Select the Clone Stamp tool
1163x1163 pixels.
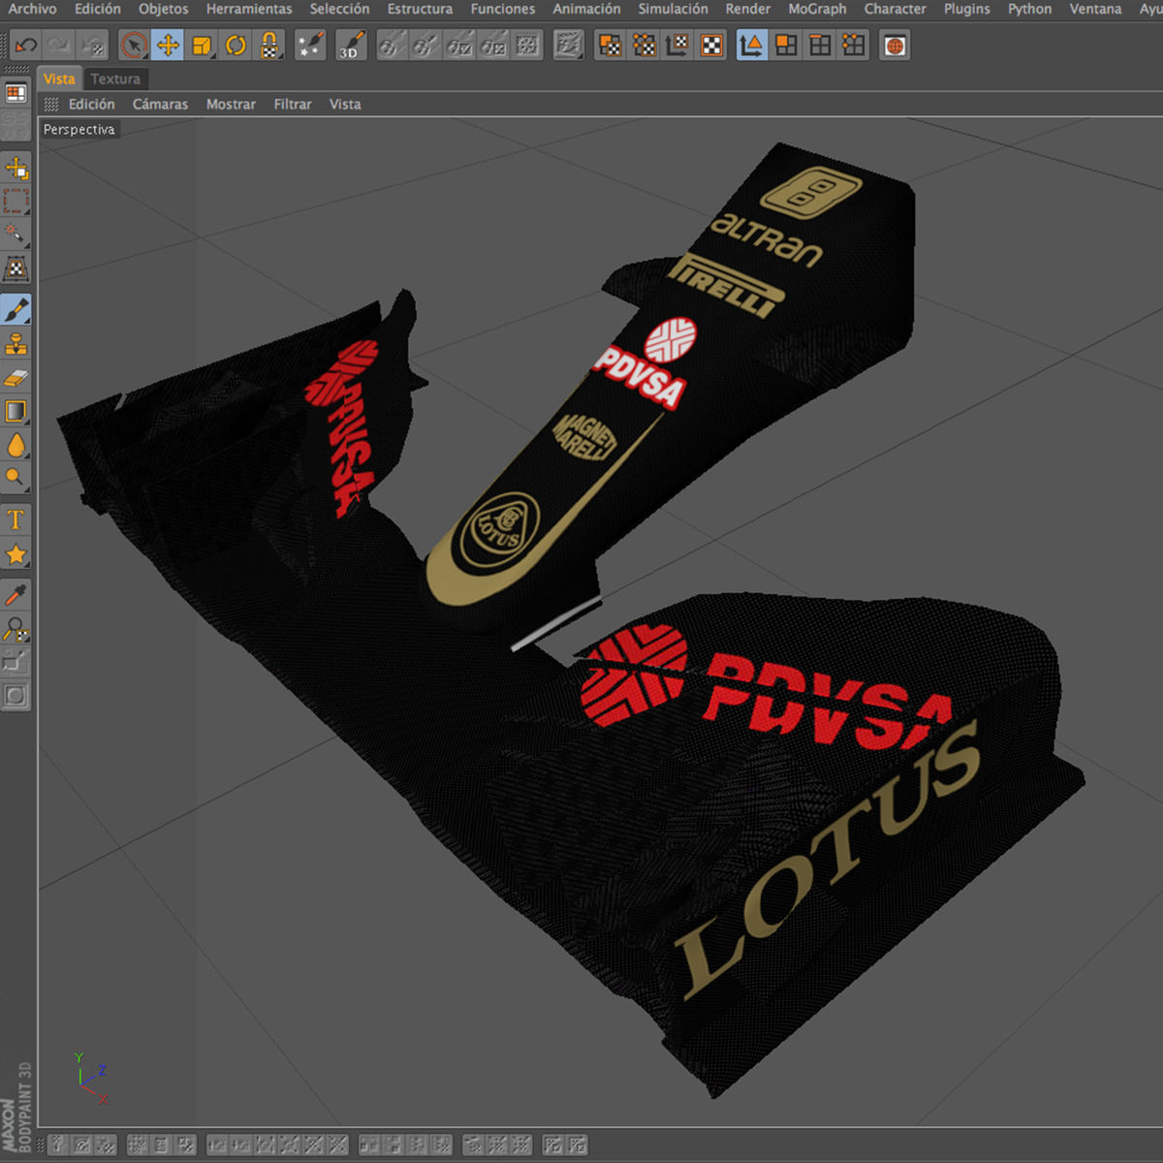16,343
